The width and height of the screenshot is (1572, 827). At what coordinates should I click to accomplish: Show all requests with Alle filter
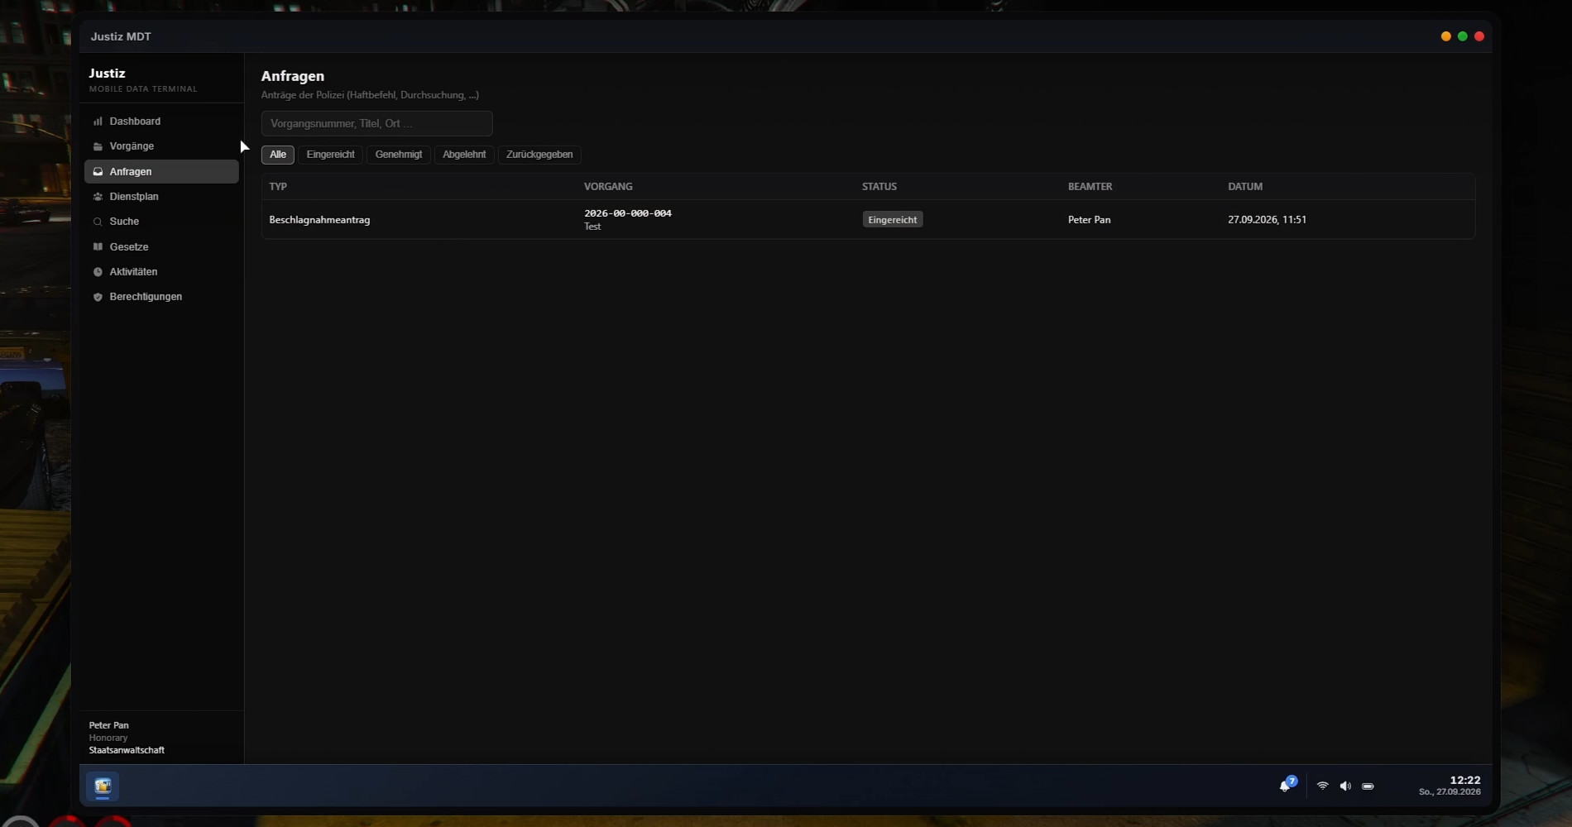tap(278, 155)
